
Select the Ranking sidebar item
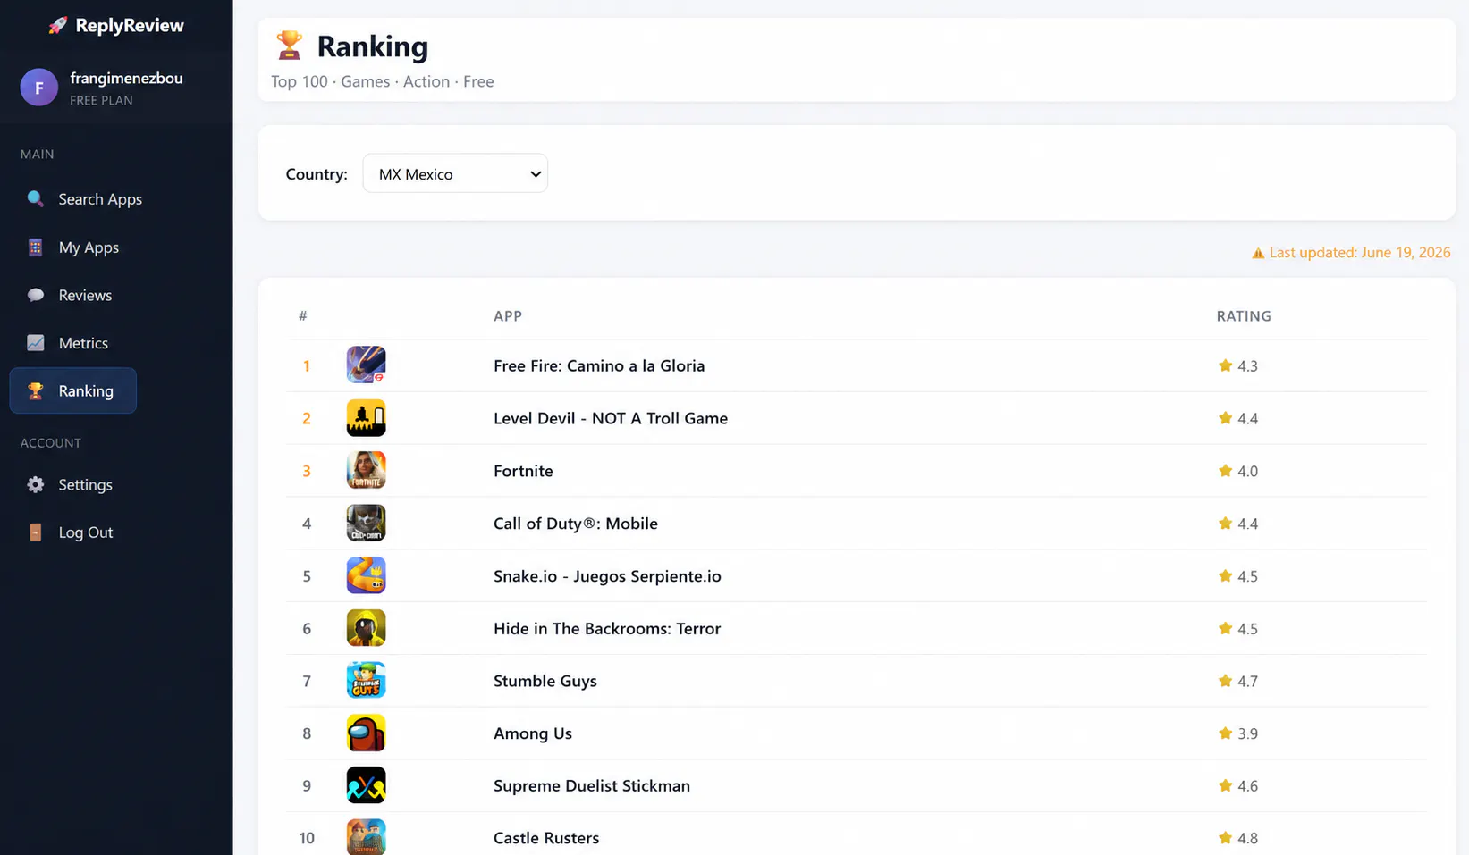click(x=73, y=390)
